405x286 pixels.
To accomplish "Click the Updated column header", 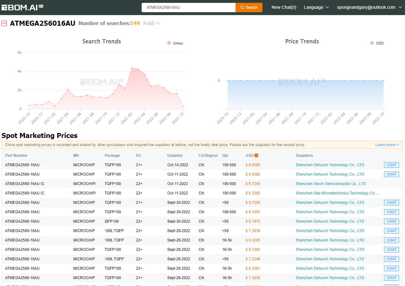I will (x=175, y=156).
